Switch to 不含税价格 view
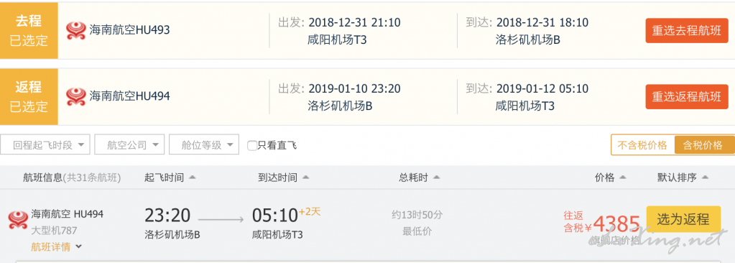 tap(642, 145)
